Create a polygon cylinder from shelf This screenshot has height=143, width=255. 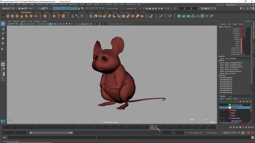[x=17, y=16]
